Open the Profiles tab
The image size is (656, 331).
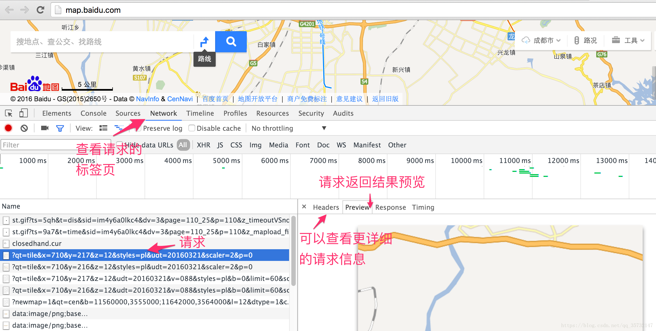coord(235,113)
